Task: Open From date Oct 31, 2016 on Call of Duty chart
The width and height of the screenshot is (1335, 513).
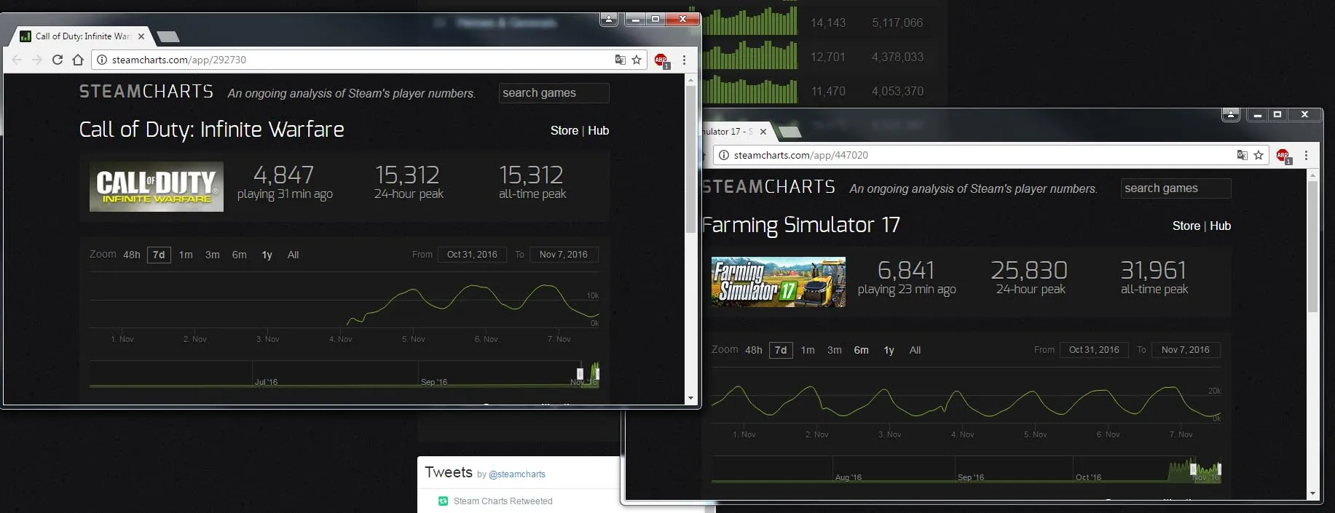Action: [472, 255]
